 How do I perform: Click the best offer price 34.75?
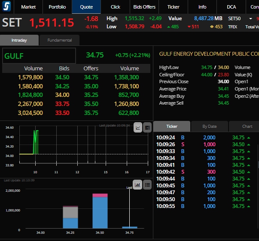pos(91,77)
